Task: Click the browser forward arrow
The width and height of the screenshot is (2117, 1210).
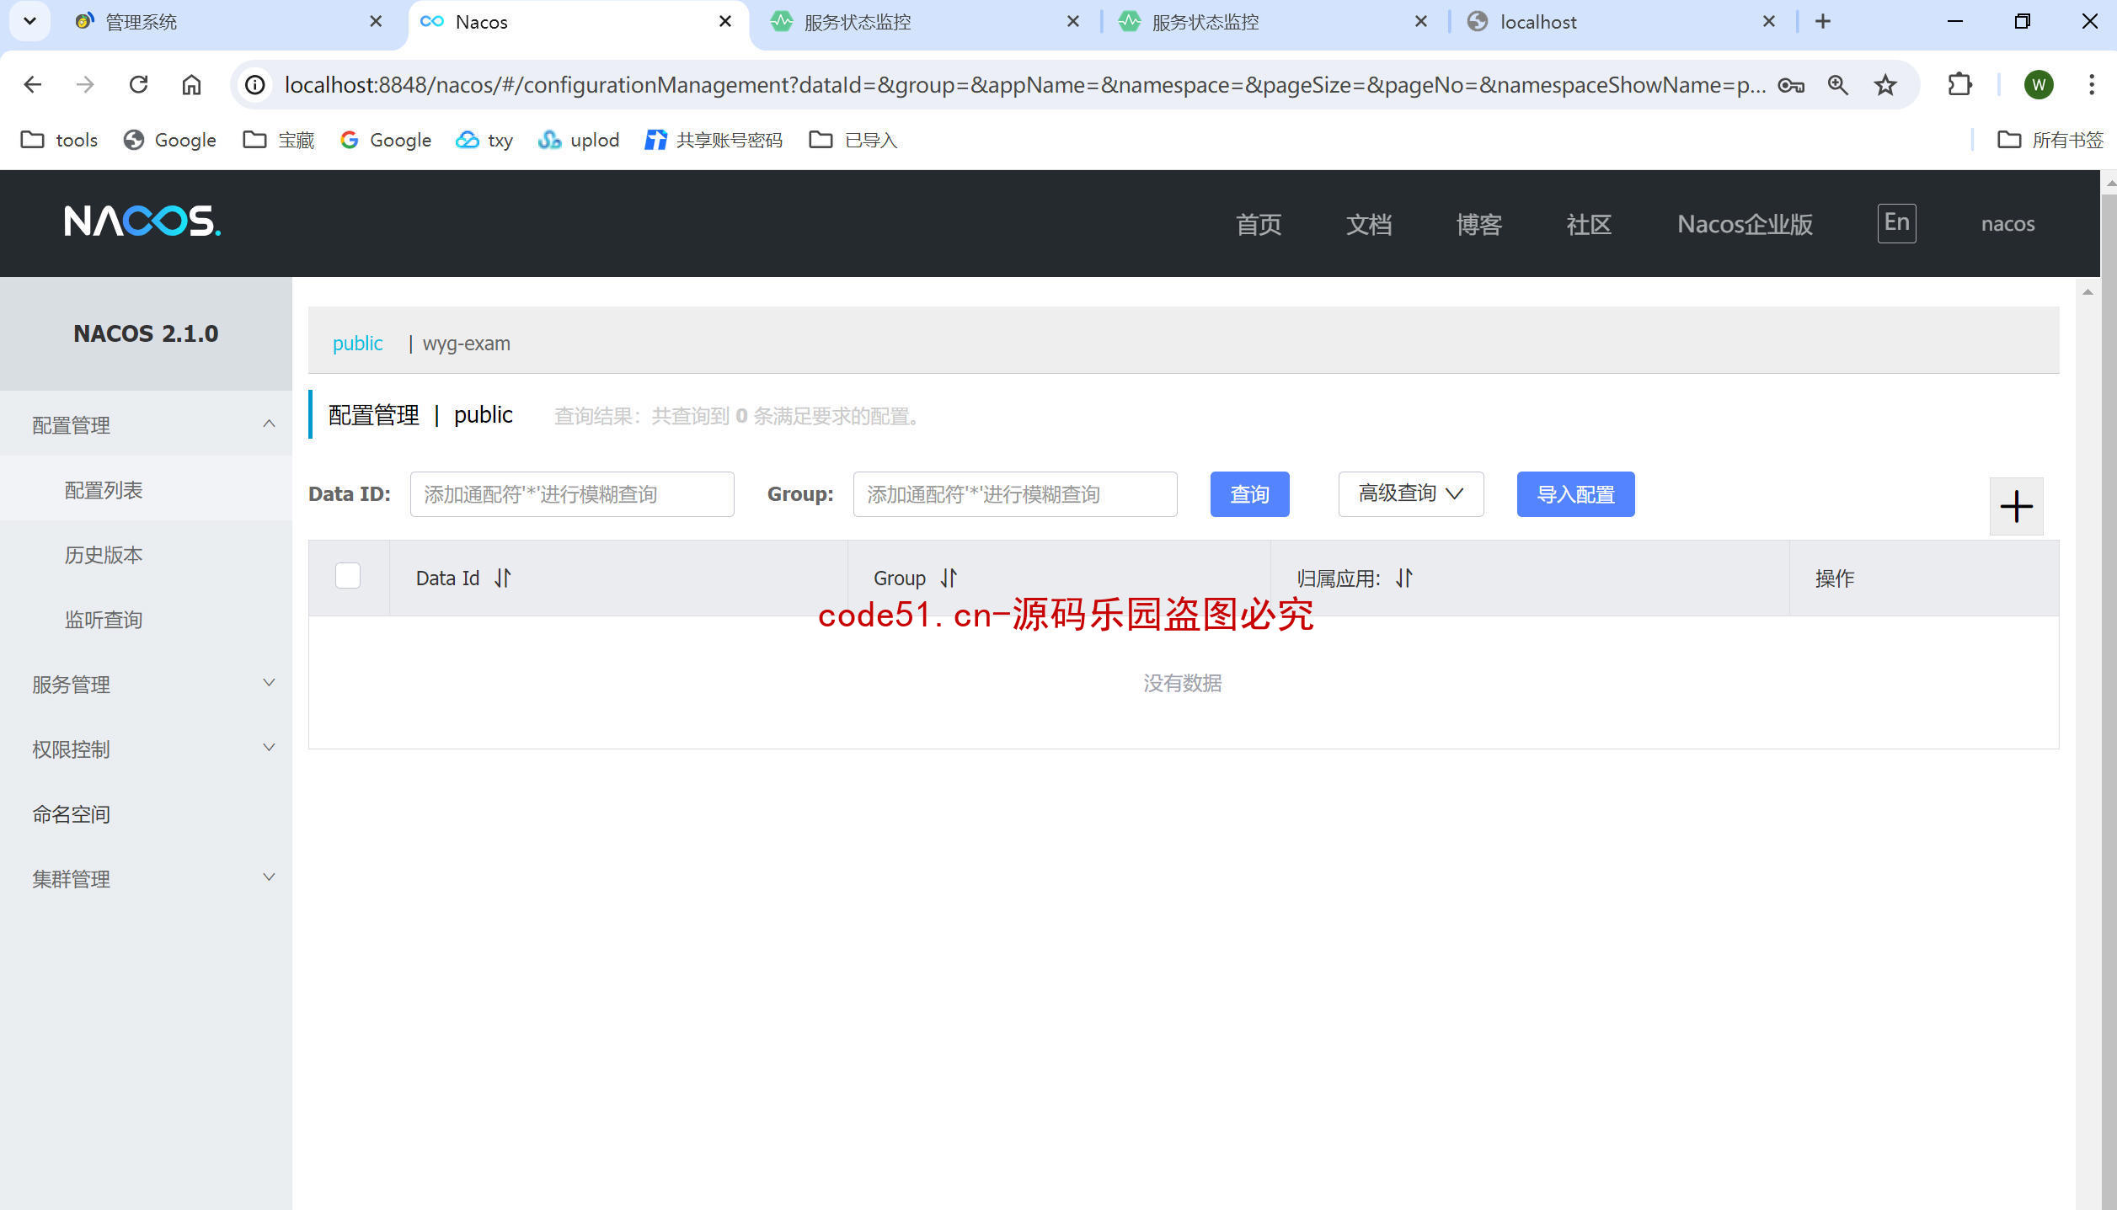Action: point(85,84)
